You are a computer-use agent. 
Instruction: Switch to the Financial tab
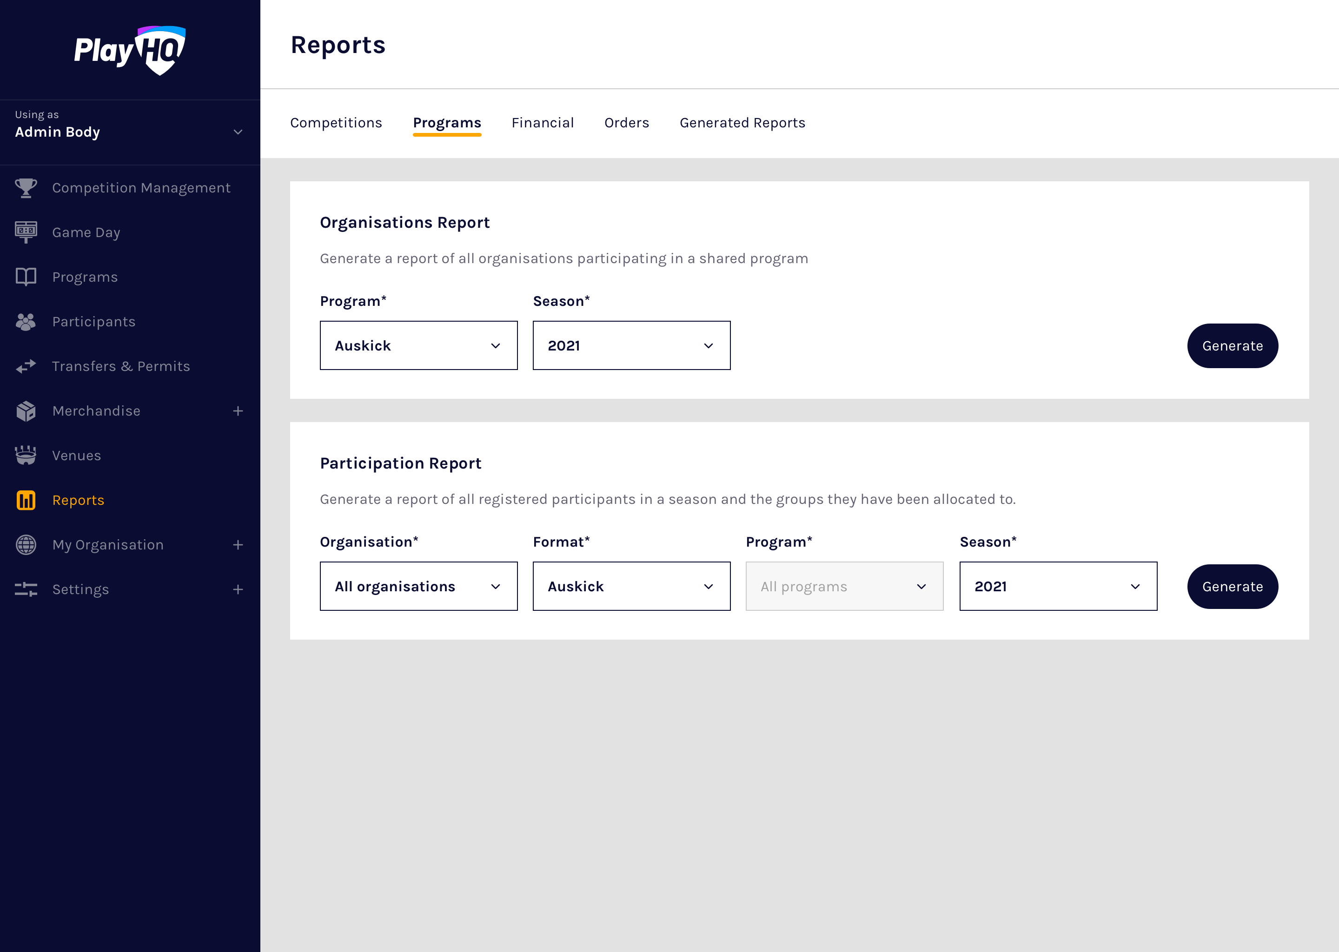[x=542, y=123]
